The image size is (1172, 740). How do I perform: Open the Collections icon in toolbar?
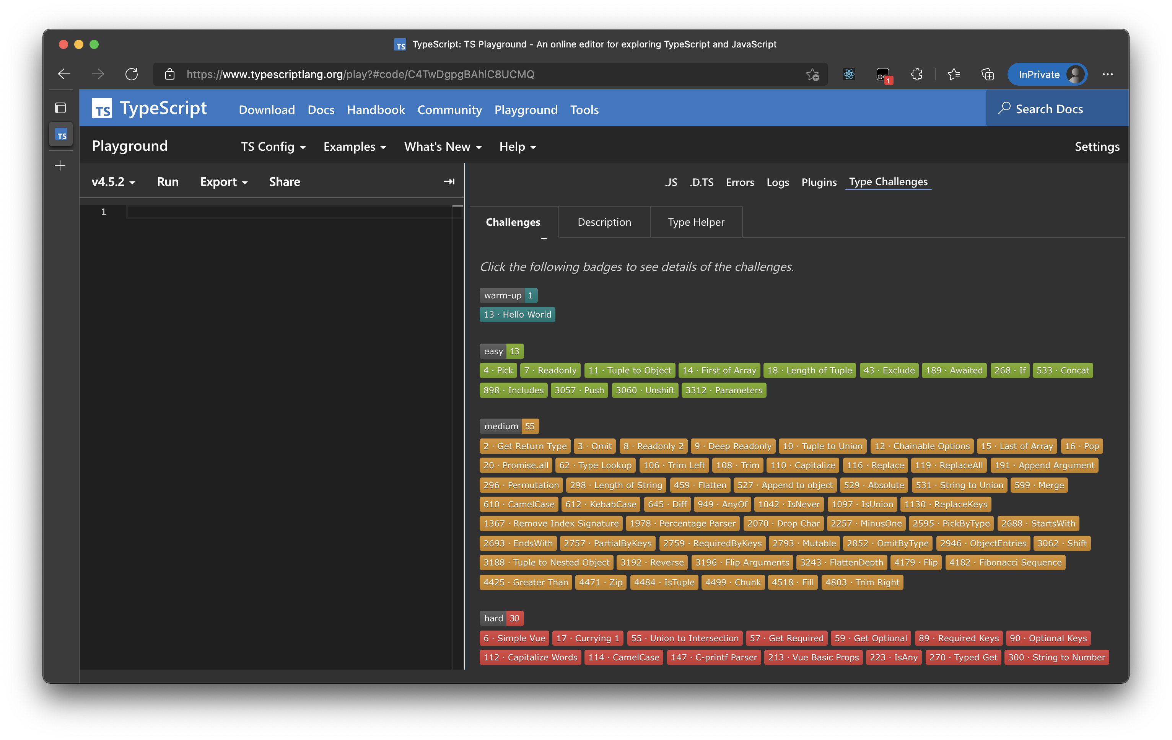[x=988, y=75]
